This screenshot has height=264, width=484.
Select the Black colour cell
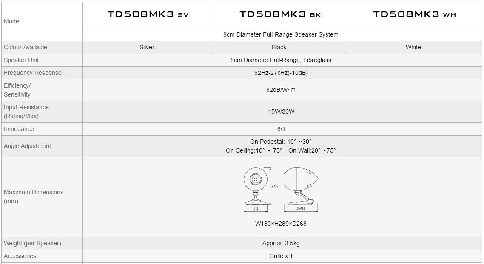[279, 47]
